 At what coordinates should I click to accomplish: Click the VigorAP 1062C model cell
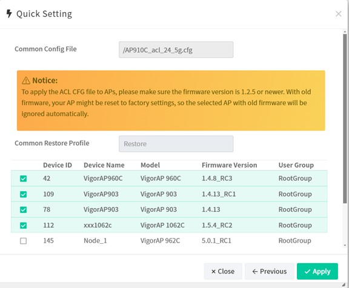tap(162, 225)
